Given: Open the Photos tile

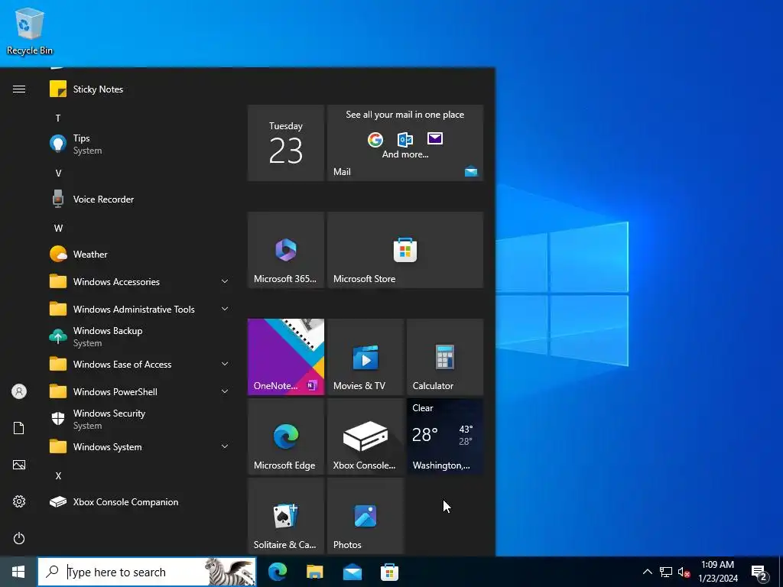Looking at the screenshot, I should [366, 516].
